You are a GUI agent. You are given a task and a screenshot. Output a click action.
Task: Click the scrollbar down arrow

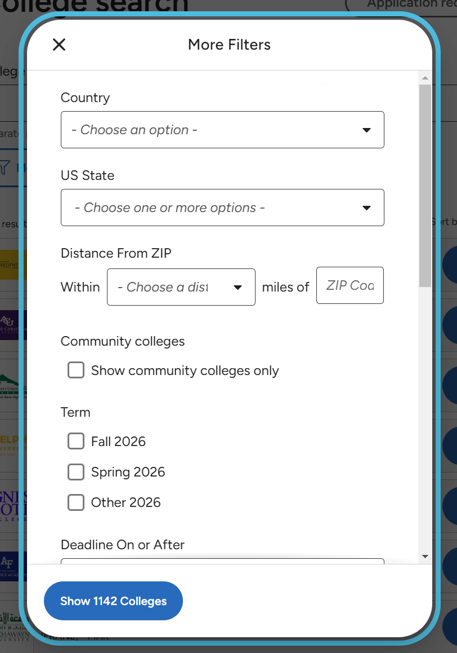[x=425, y=557]
